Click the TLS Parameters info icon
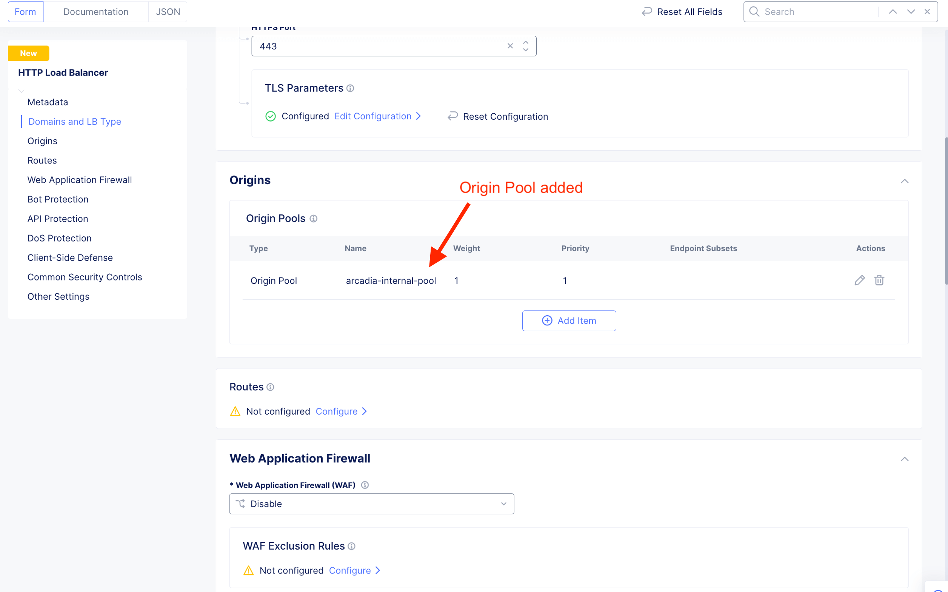This screenshot has height=592, width=948. (x=350, y=88)
